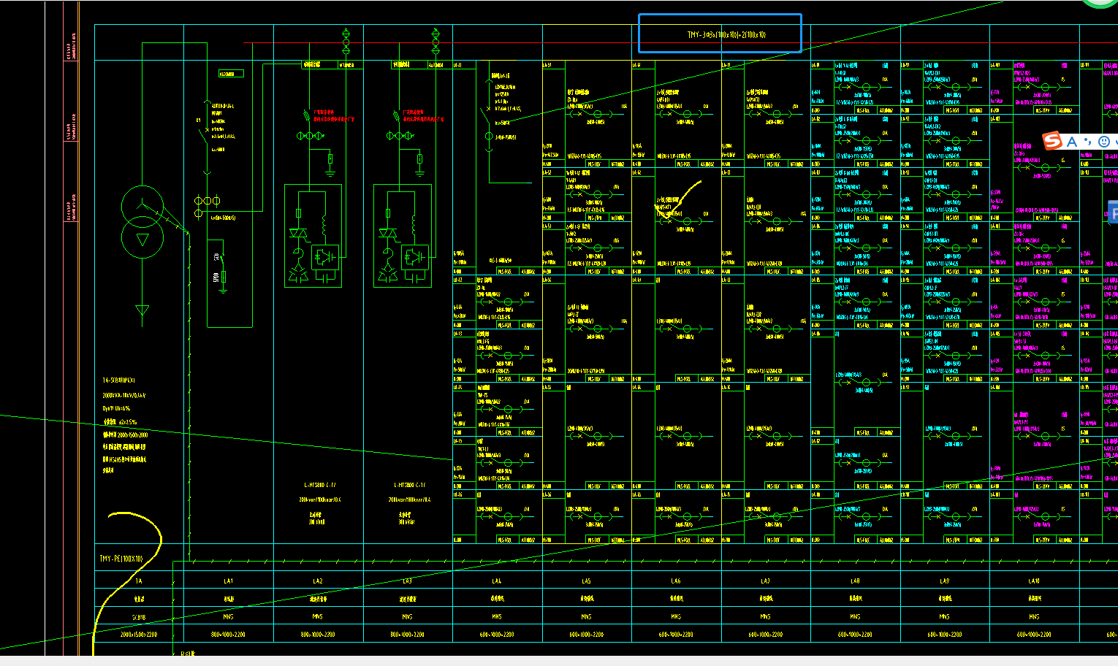Open the Sogou emoji smiley icon
1118x666 pixels.
pos(1104,142)
